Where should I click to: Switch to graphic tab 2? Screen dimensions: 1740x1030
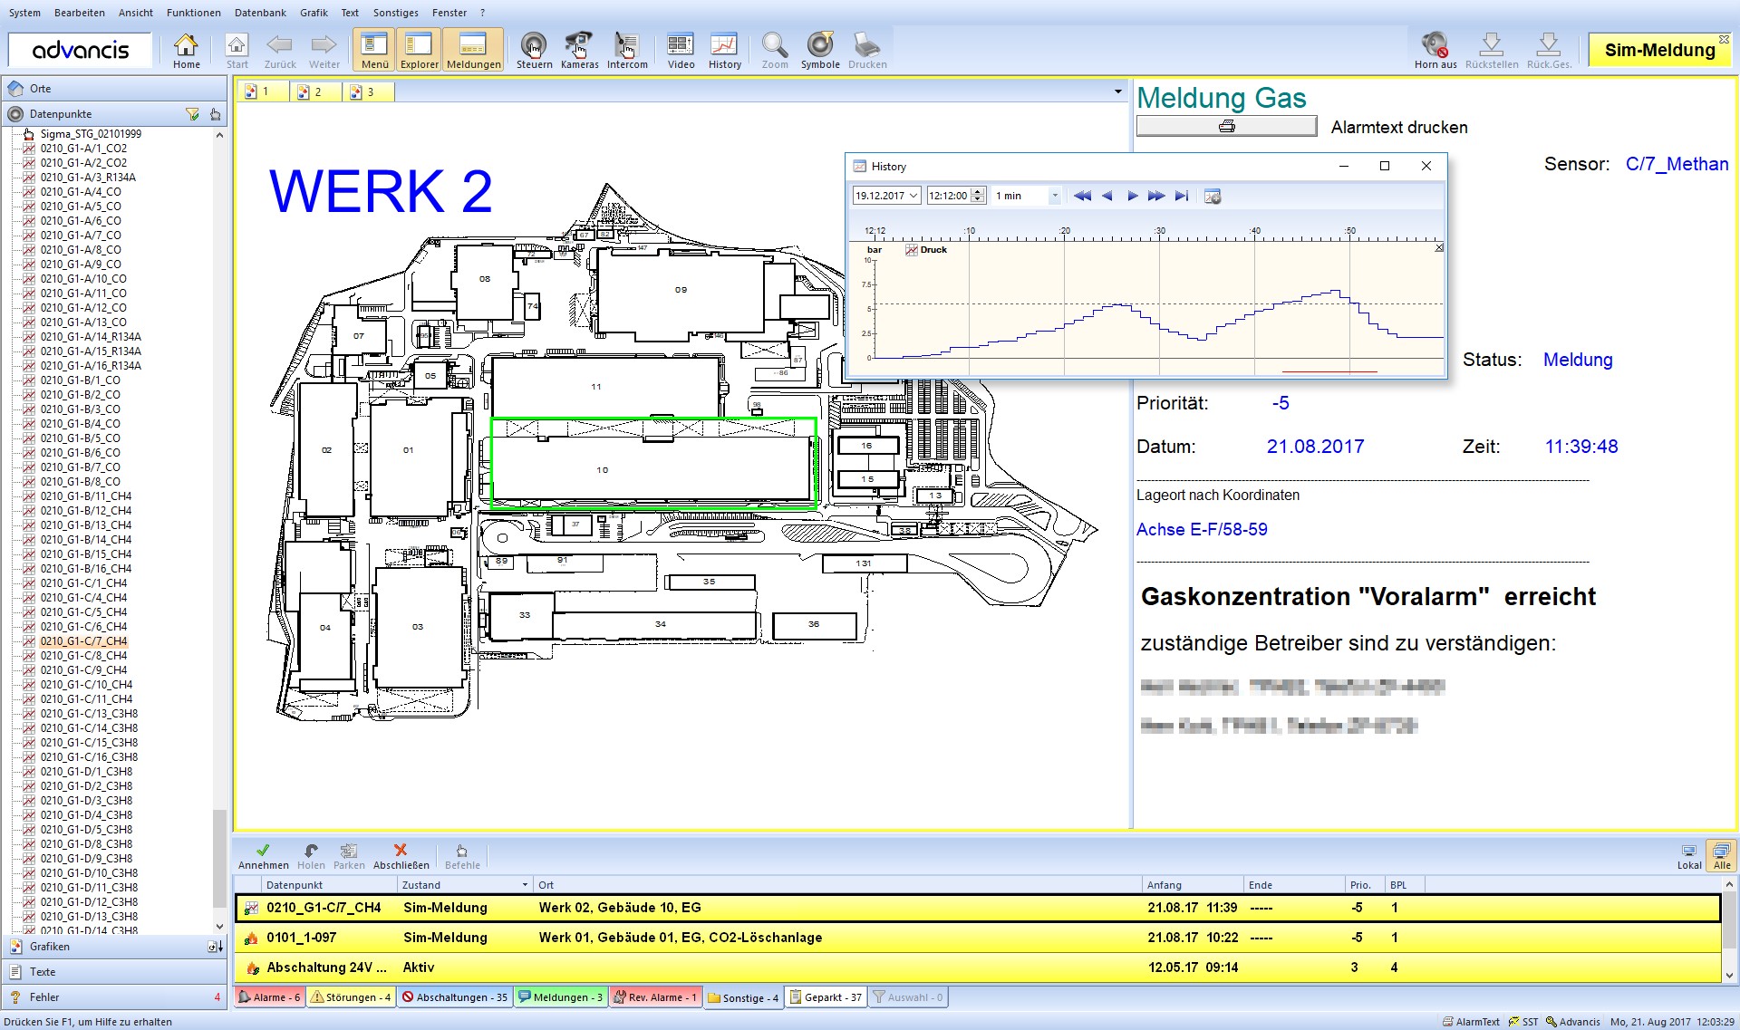(315, 91)
